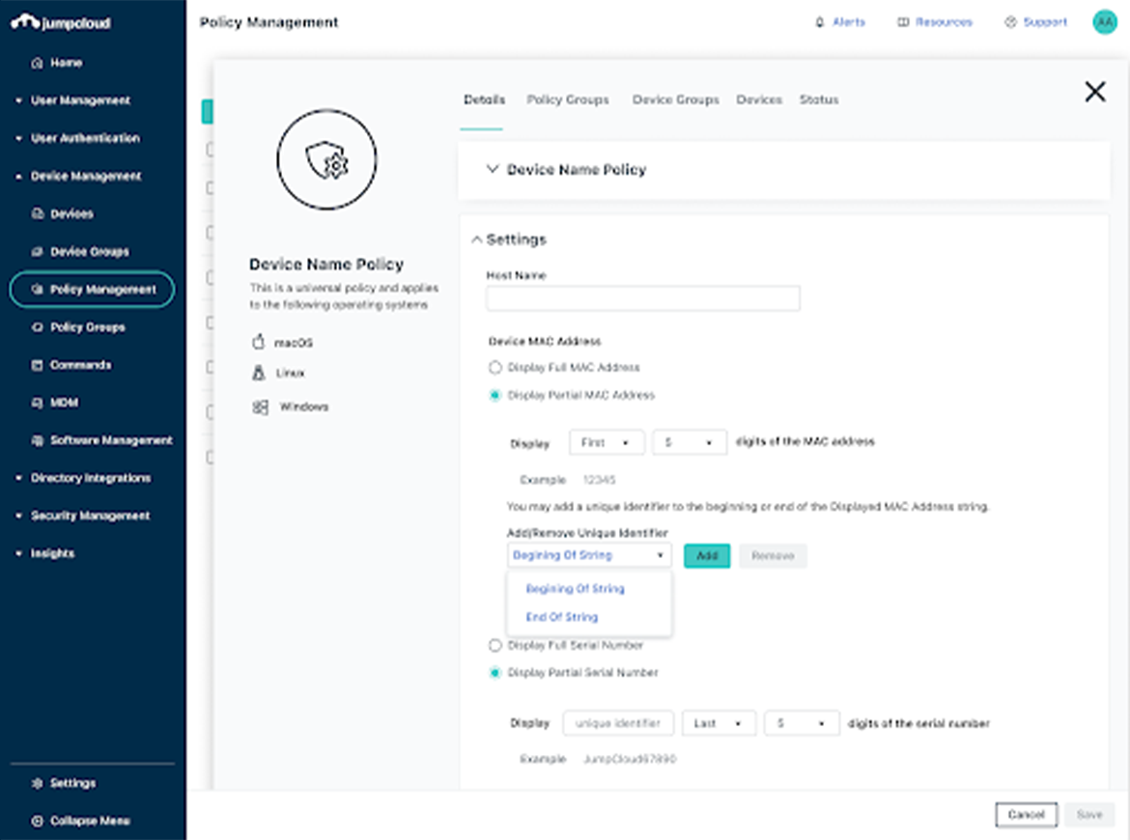Viewport: 1130px width, 840px height.
Task: Open the Resources link
Action: (944, 22)
